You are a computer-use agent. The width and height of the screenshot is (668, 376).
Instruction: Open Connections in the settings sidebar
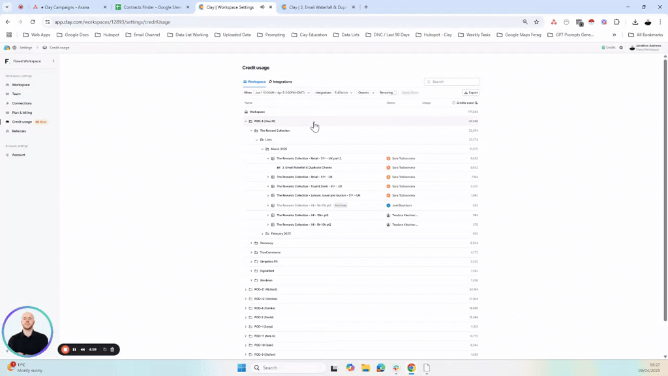(x=22, y=103)
